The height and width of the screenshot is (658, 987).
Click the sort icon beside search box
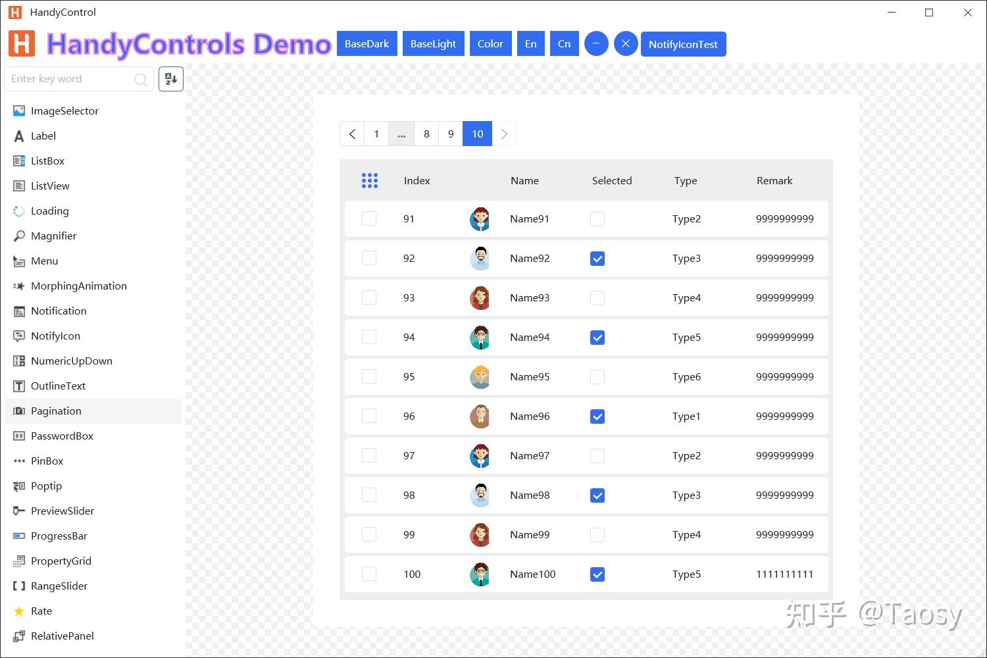[170, 79]
